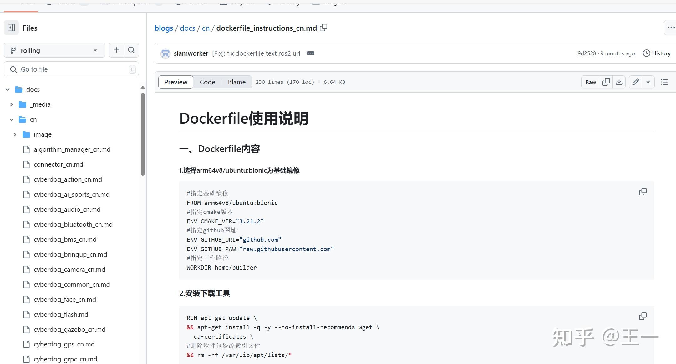Copy raw file contents
This screenshot has width=676, height=364.
[606, 82]
